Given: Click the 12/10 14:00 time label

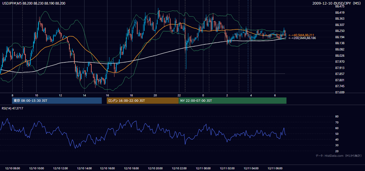Looking at the screenshot, I should click(x=84, y=168).
